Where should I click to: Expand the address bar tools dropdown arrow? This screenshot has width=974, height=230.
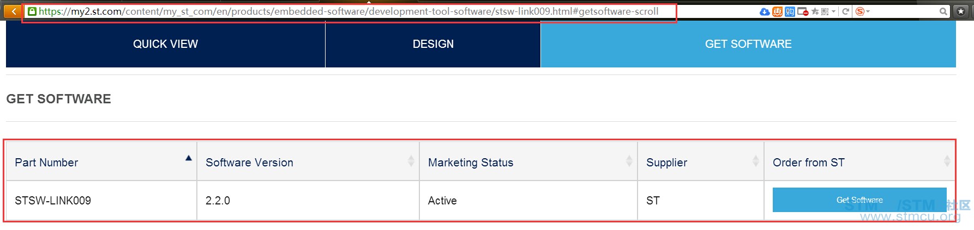click(x=833, y=11)
